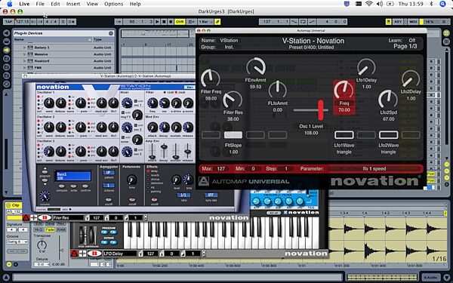Screen dimensions: 453x283
Task: Click the stepper arrows right of Filter Res step value
Action: coord(145,217)
